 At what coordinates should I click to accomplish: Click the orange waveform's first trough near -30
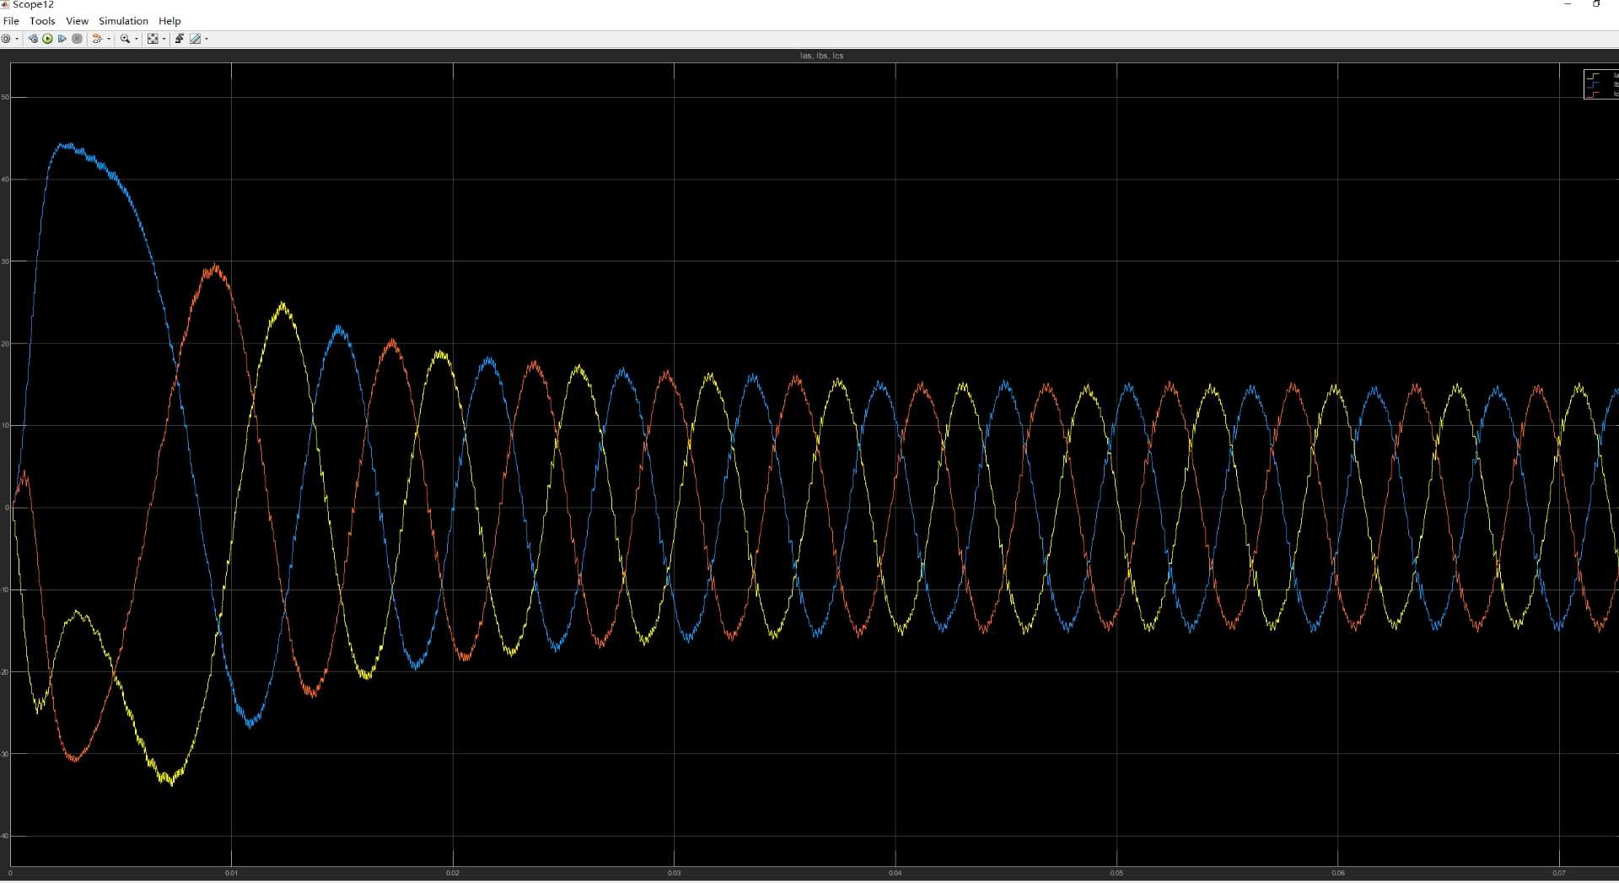pyautogui.click(x=74, y=758)
